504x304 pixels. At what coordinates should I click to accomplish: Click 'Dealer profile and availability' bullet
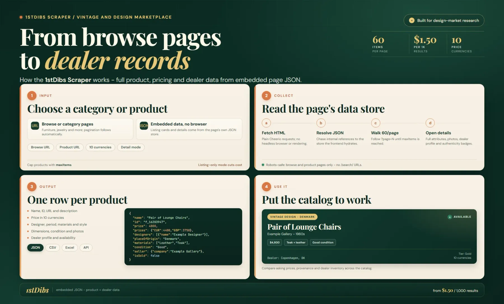pos(53,238)
